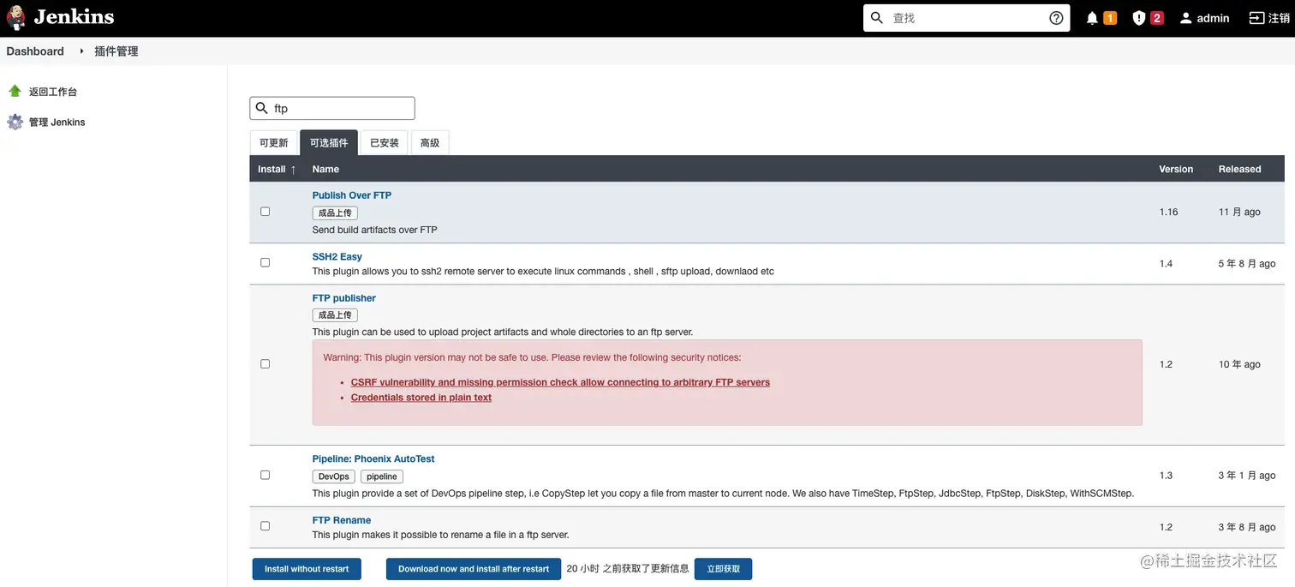The height and width of the screenshot is (587, 1295).
Task: Open the 高级 tab
Action: point(430,143)
